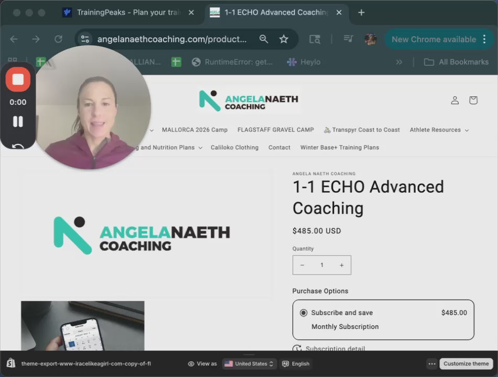This screenshot has width=498, height=377.
Task: Increase quantity with the plus button
Action: point(341,265)
